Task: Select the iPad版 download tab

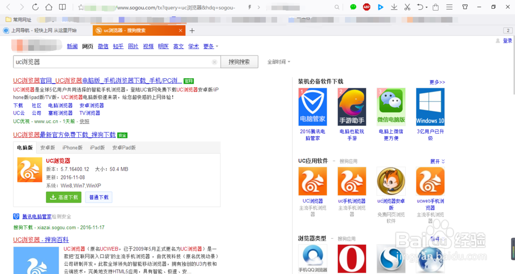Action: [x=97, y=148]
